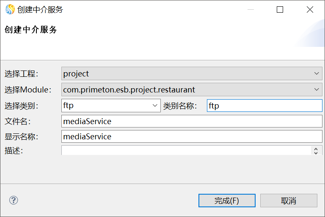Click into the 显示名称 field

click(192, 137)
